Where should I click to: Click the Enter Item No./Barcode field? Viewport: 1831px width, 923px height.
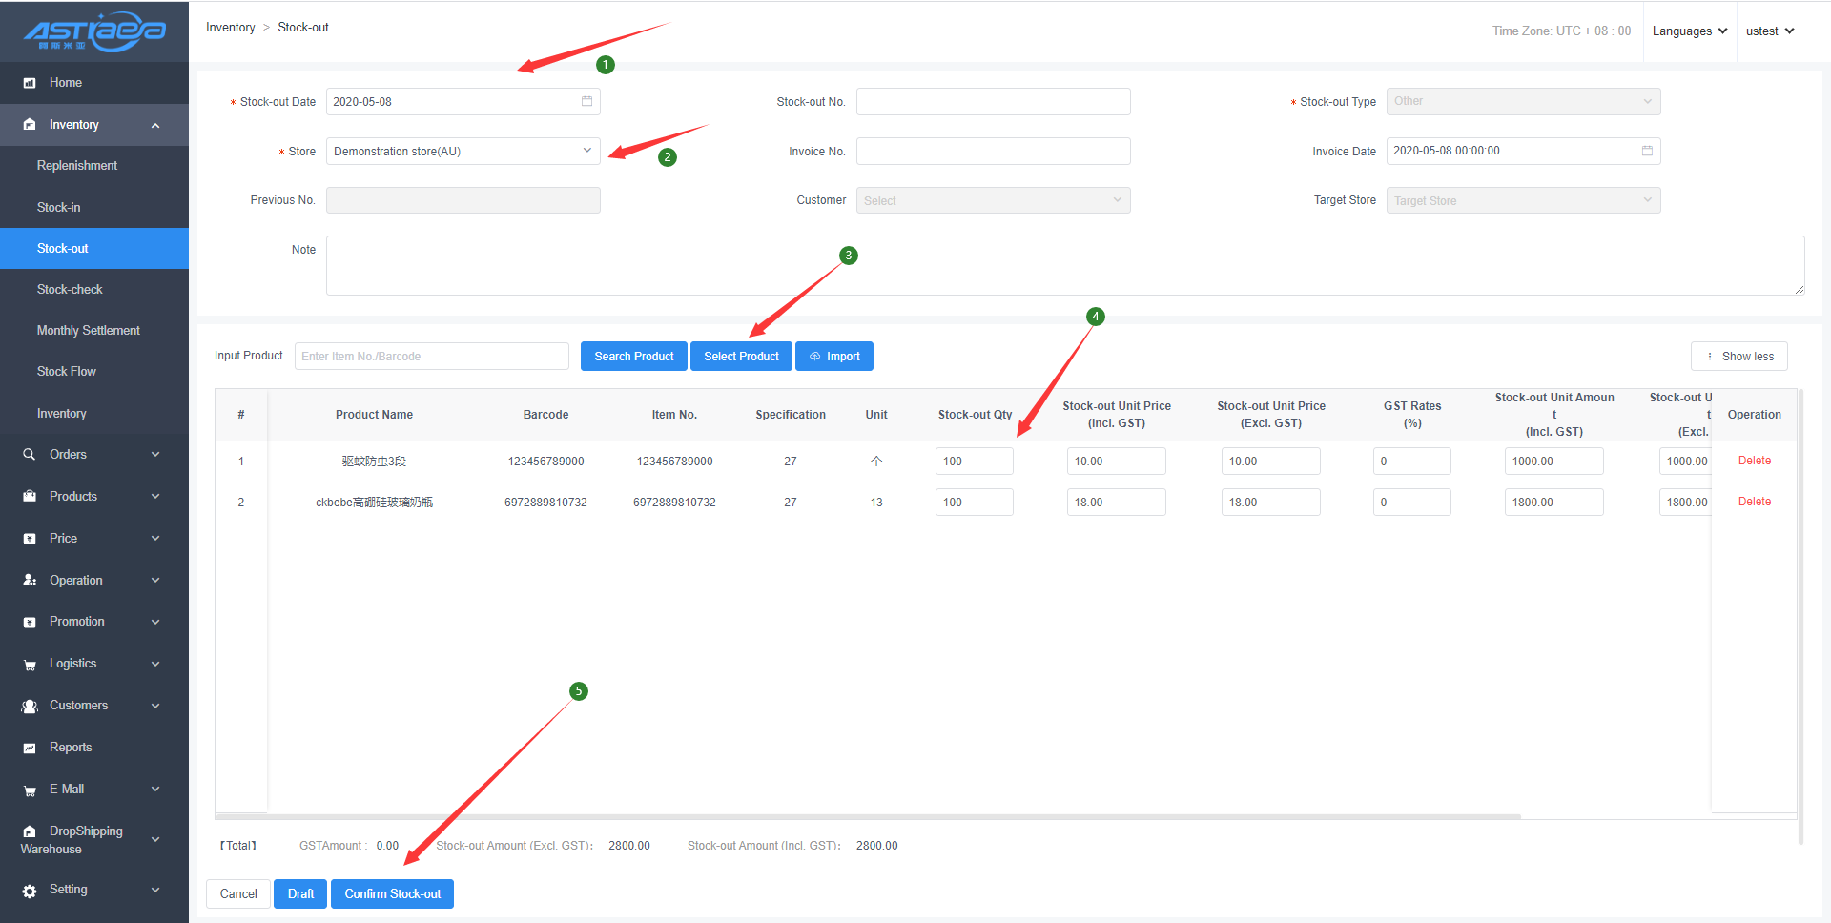click(x=431, y=357)
